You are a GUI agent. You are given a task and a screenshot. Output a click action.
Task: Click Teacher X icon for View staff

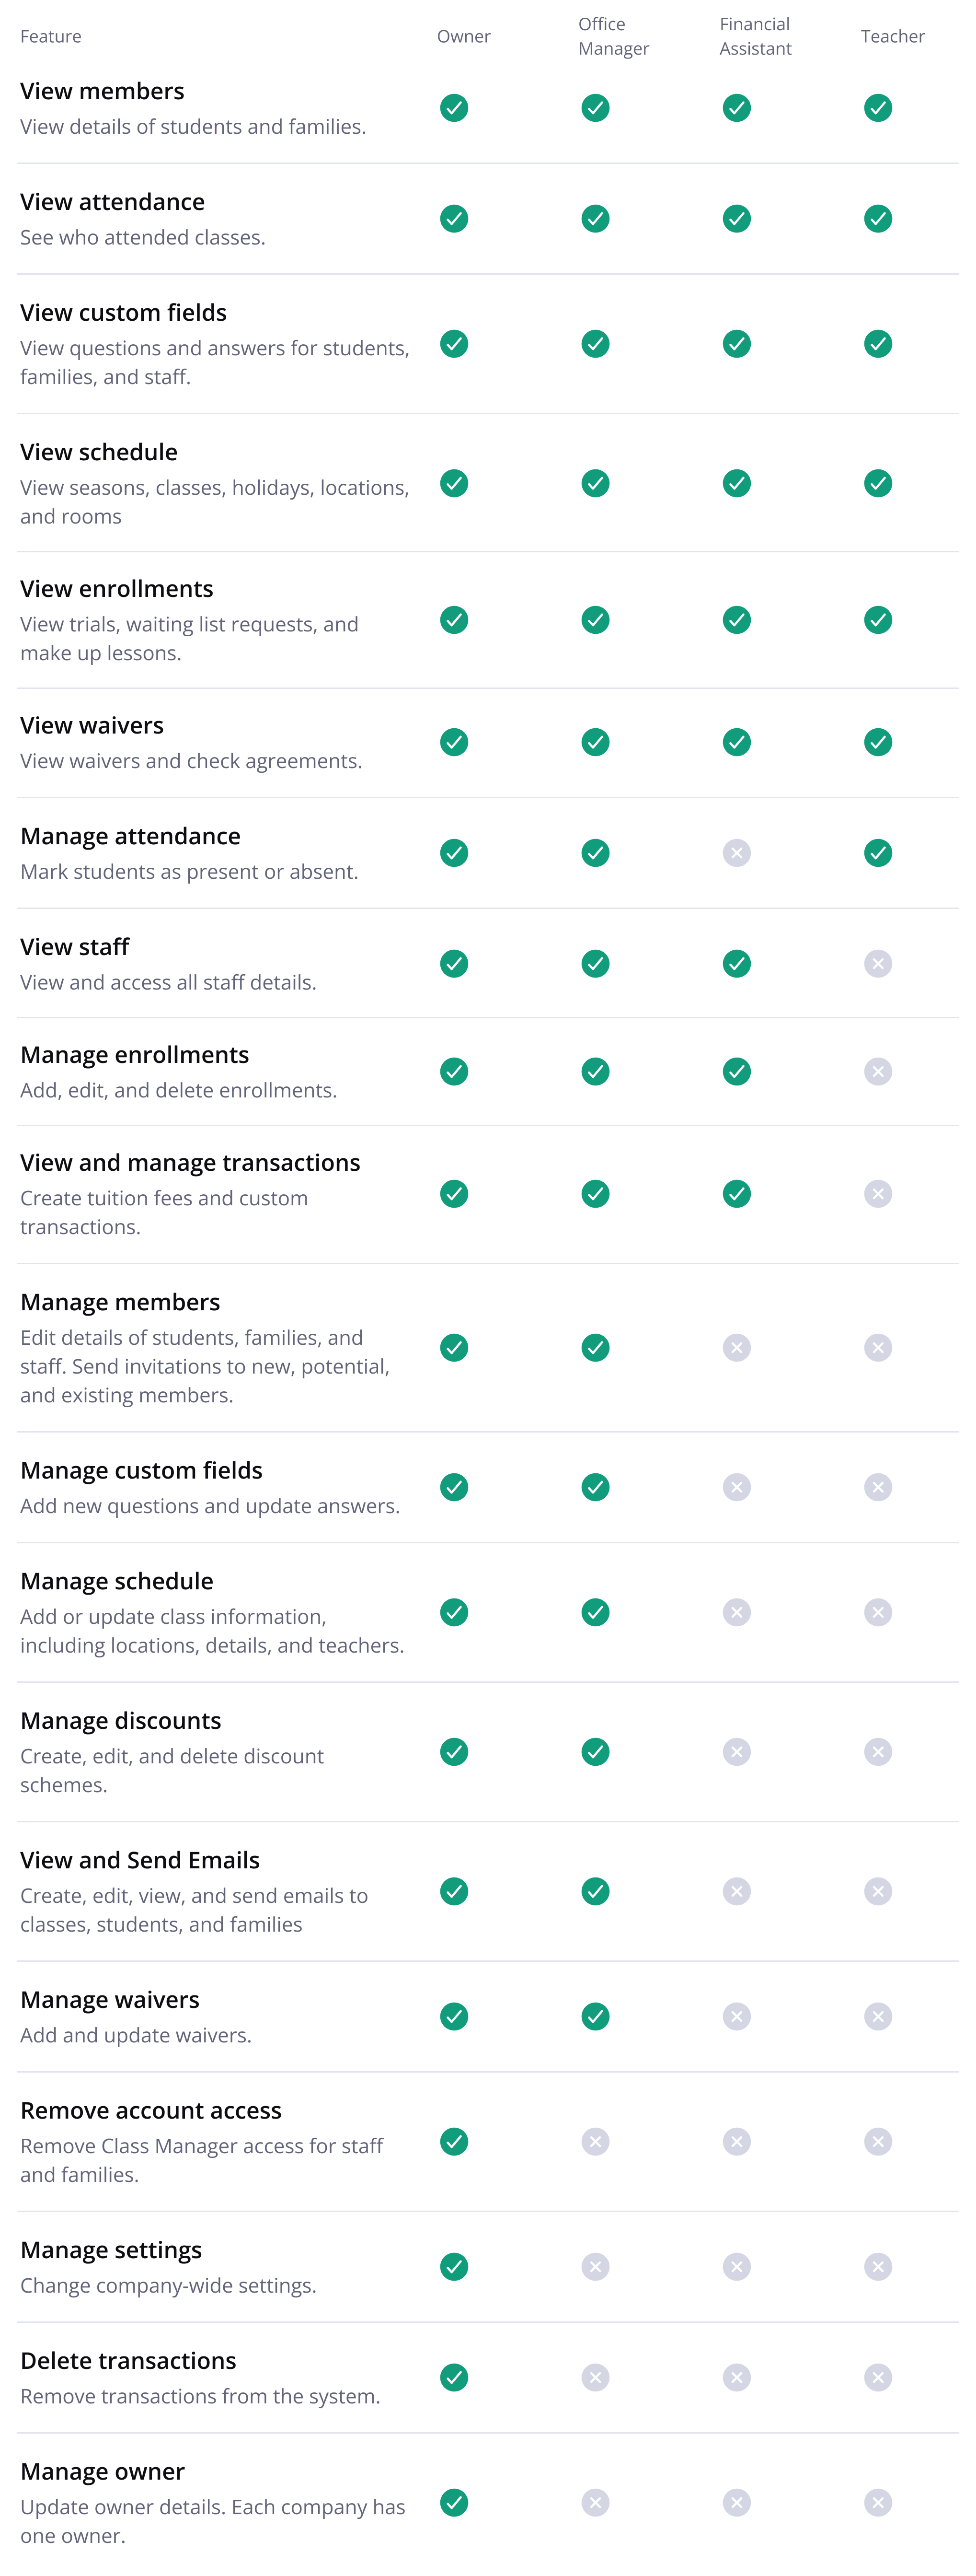(877, 964)
